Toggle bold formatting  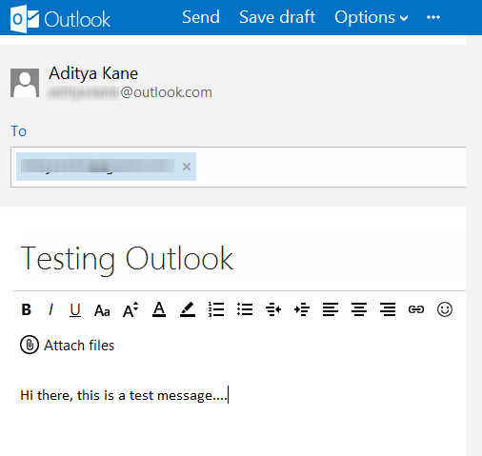[x=27, y=309]
